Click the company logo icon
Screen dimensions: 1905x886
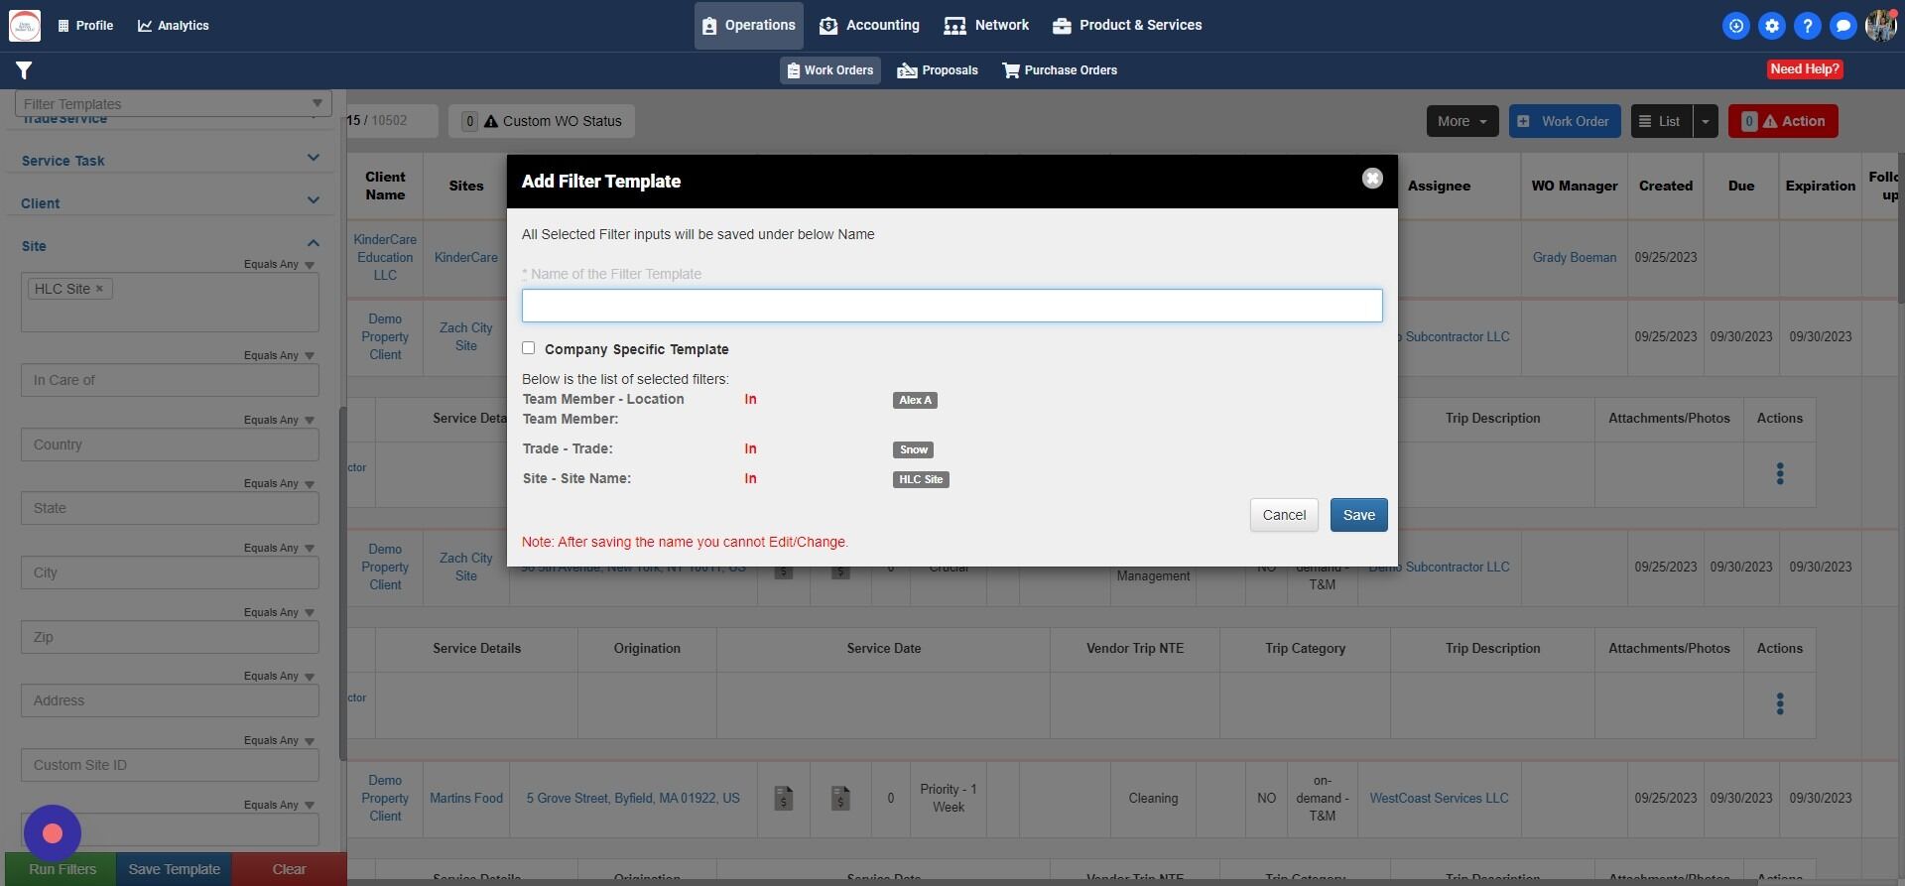(x=25, y=26)
